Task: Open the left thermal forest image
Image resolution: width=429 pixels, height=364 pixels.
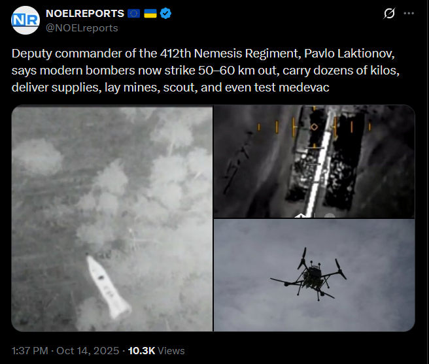Action: coord(112,218)
